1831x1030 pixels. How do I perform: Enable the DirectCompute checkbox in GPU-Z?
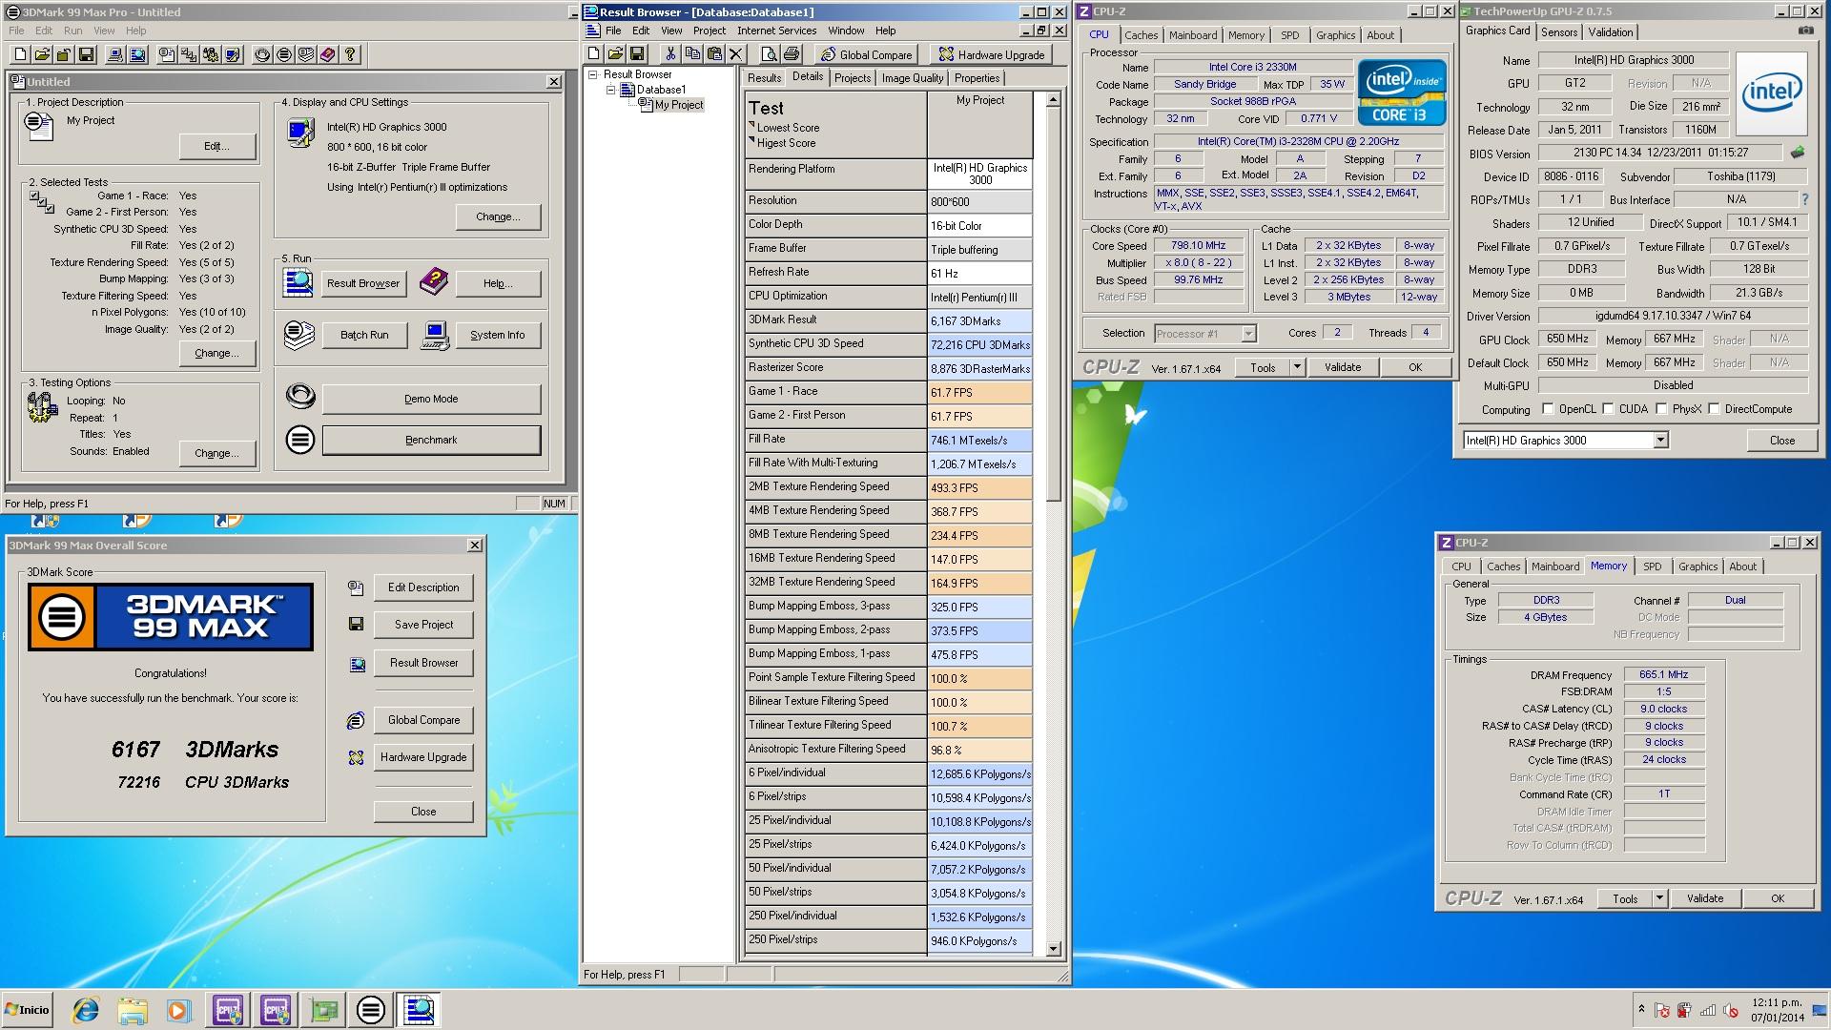pyautogui.click(x=1715, y=409)
